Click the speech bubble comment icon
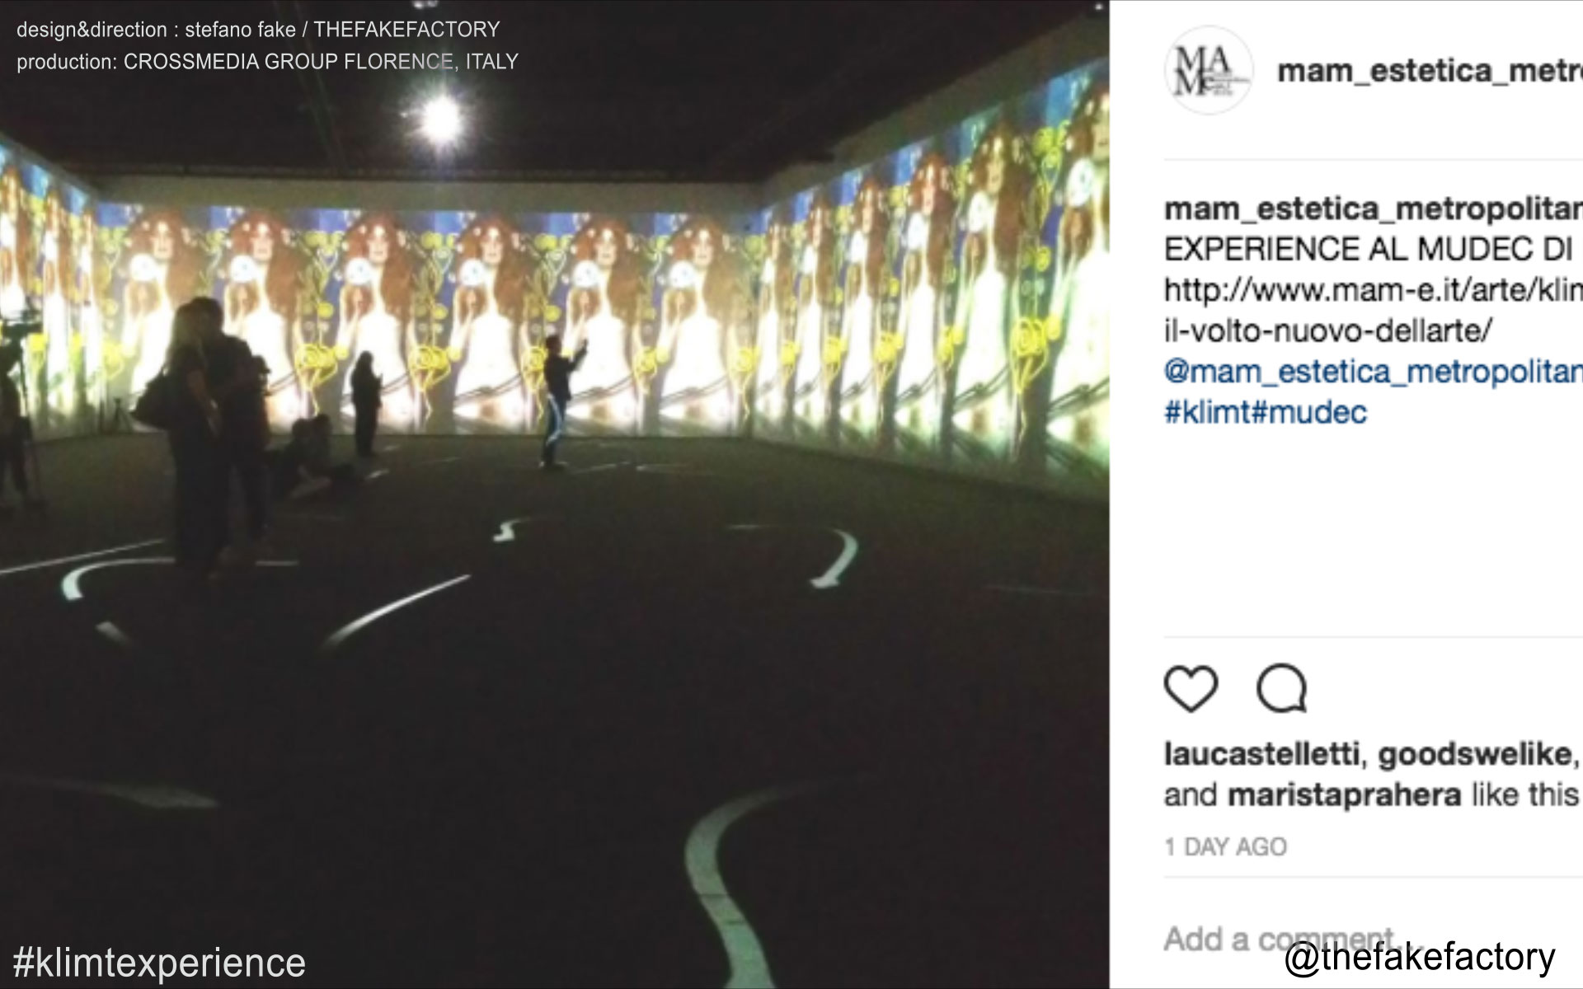1583x989 pixels. [1282, 688]
